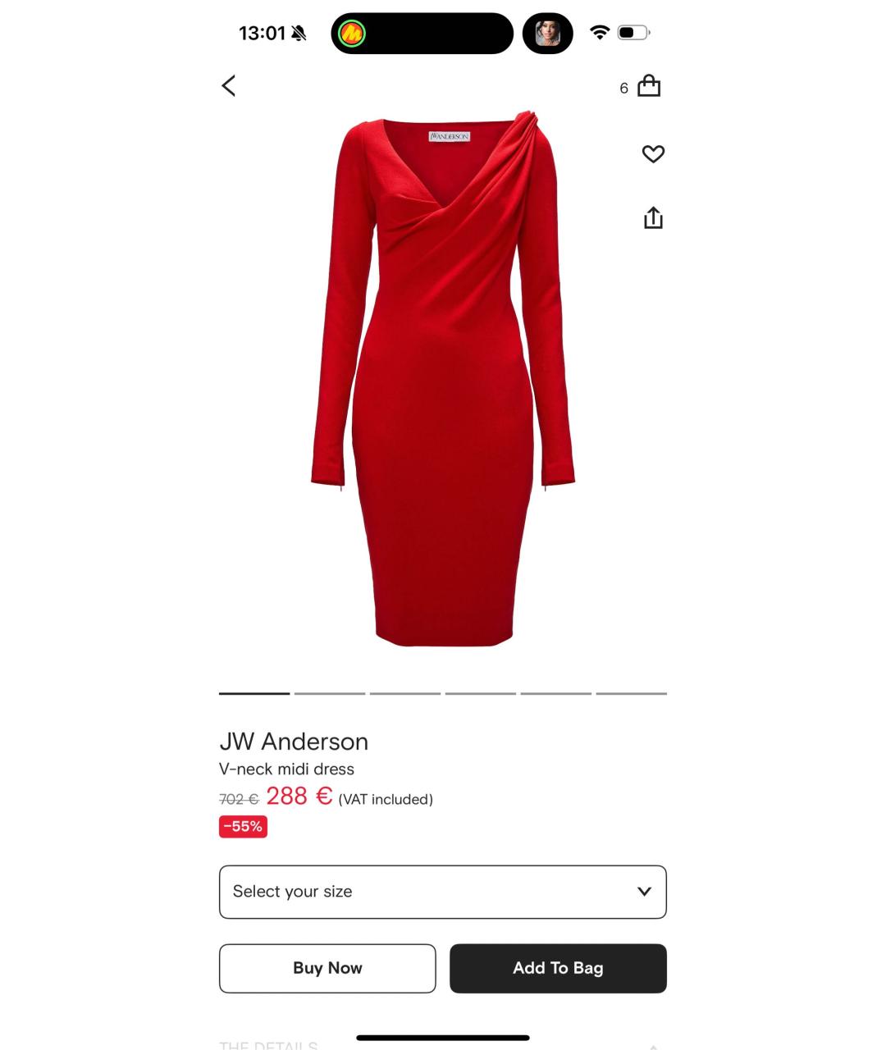Tap the -55% discount badge
Image resolution: width=886 pixels, height=1050 pixels.
(x=243, y=827)
